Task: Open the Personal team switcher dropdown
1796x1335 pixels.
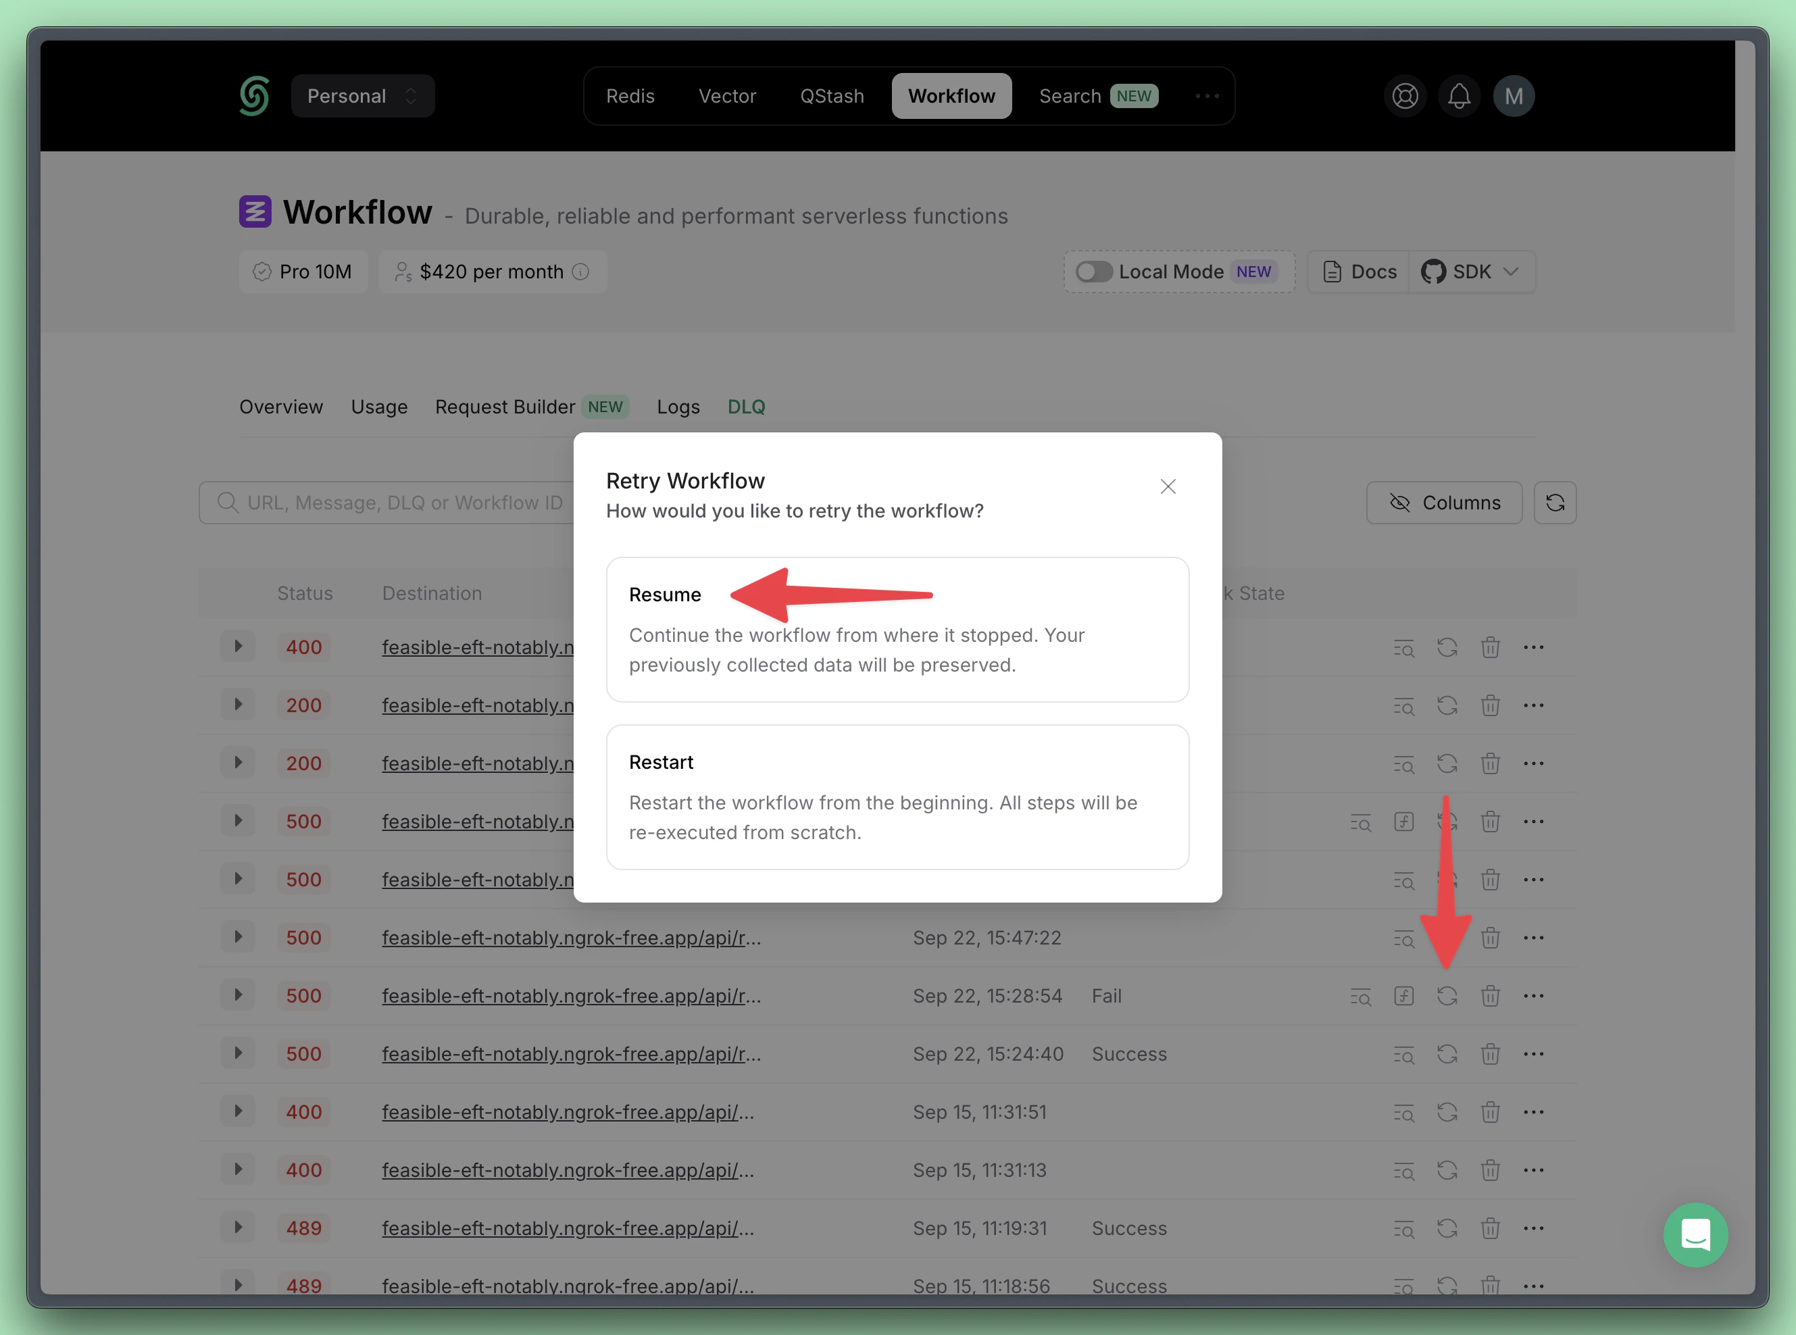Action: tap(362, 96)
